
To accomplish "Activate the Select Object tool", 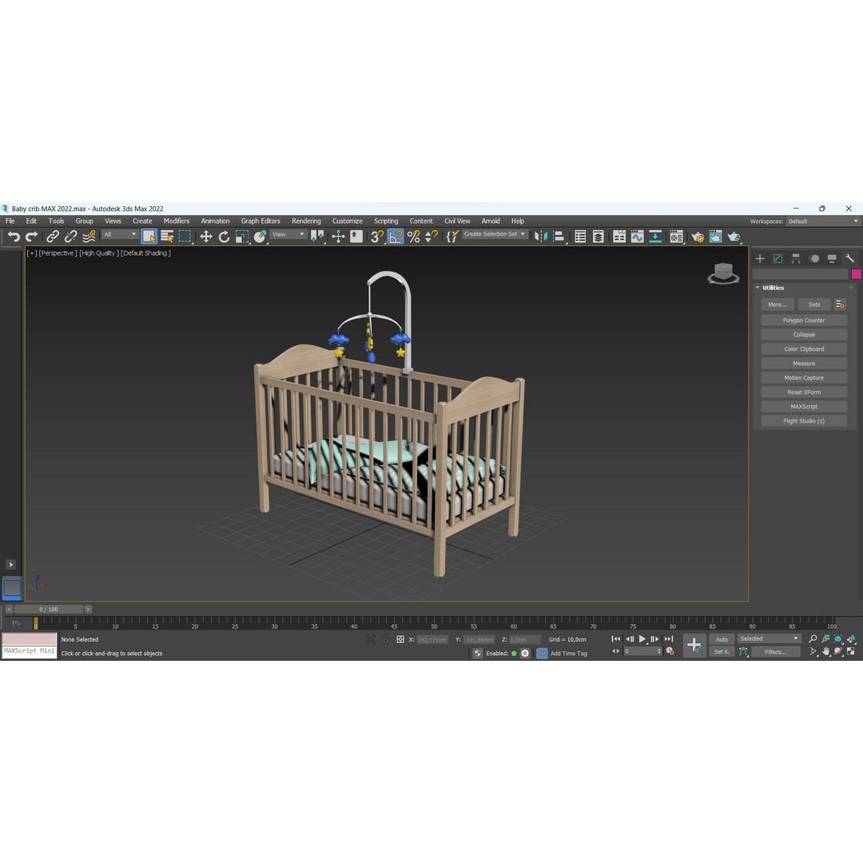I will pos(149,235).
